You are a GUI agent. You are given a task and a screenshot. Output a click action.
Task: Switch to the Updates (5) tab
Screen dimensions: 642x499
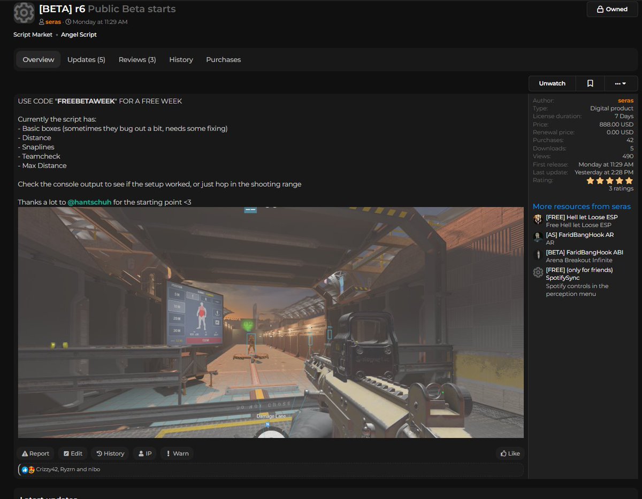[86, 59]
